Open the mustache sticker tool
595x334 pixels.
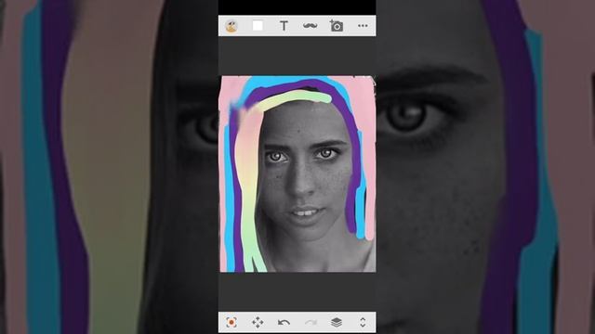coord(310,26)
